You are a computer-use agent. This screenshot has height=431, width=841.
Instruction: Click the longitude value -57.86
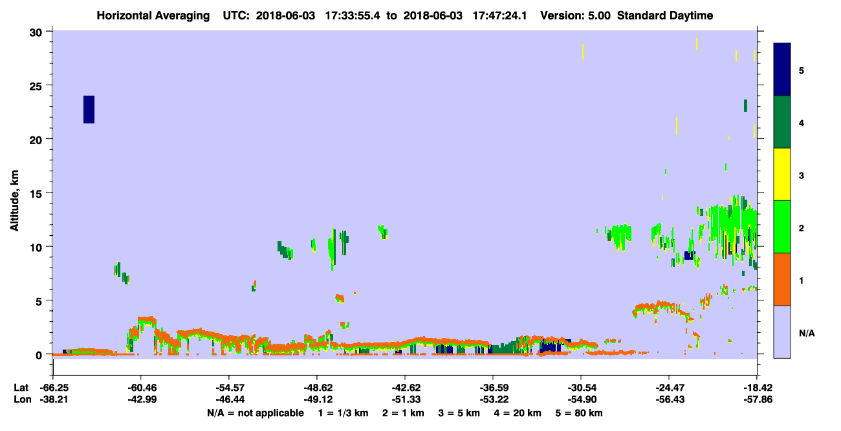click(x=757, y=400)
